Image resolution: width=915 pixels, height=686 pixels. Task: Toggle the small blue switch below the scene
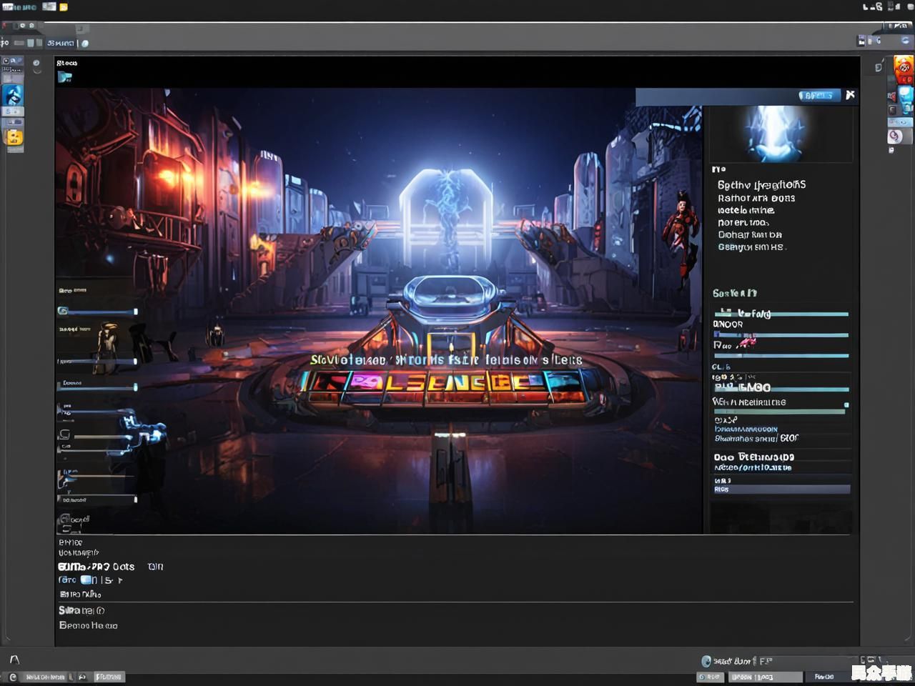(x=88, y=580)
